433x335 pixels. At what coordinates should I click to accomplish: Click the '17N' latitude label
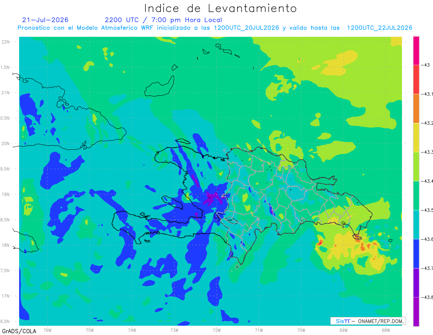click(x=6, y=296)
